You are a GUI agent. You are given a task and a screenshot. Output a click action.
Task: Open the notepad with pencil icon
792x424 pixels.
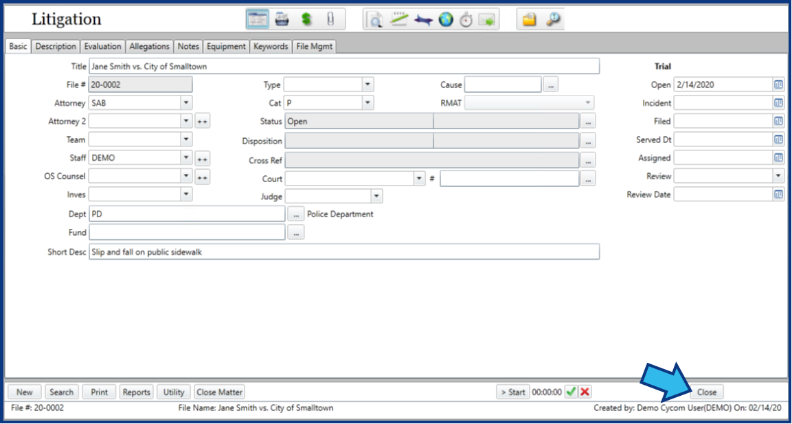tap(400, 20)
